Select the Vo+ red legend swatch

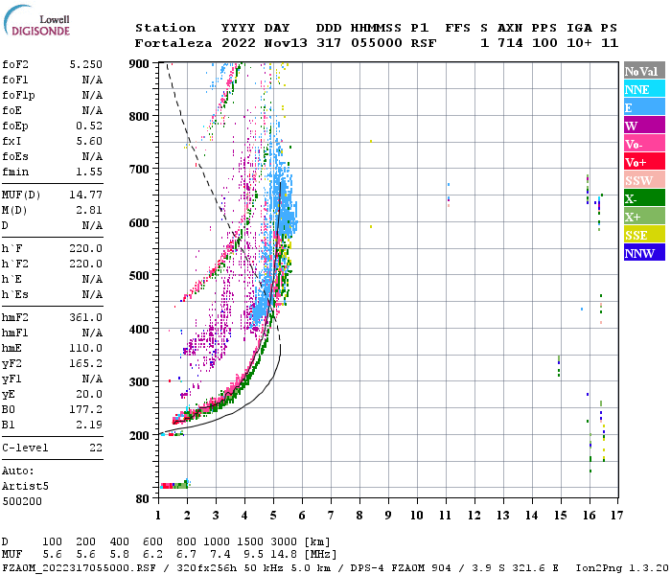644,161
